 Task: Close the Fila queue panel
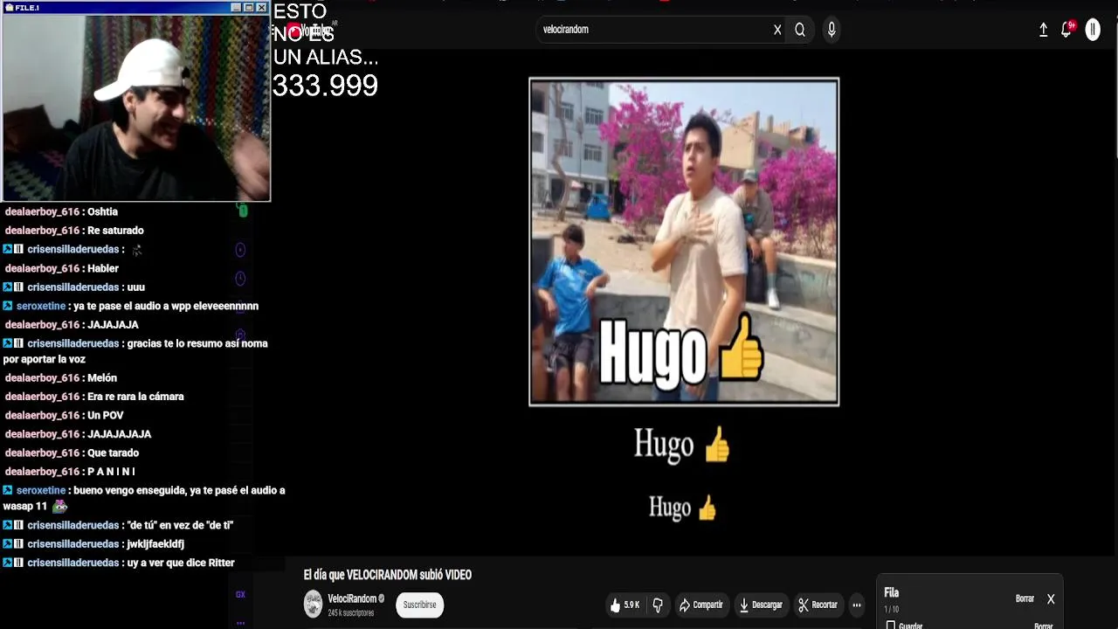click(1051, 598)
